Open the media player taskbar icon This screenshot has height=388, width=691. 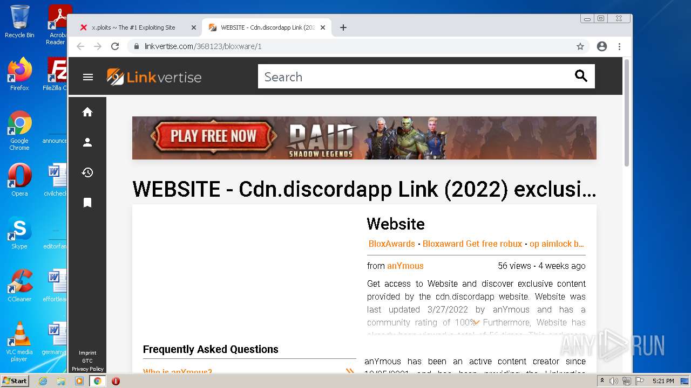point(79,381)
